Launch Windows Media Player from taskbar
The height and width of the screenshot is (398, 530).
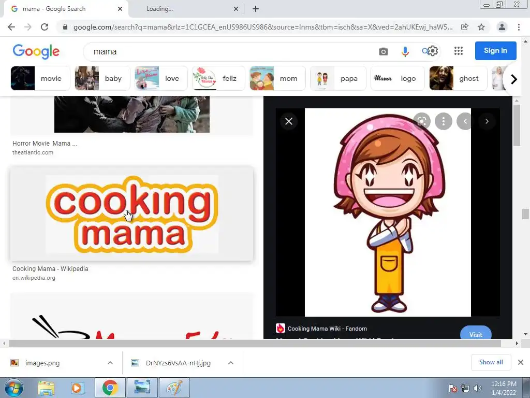77,388
